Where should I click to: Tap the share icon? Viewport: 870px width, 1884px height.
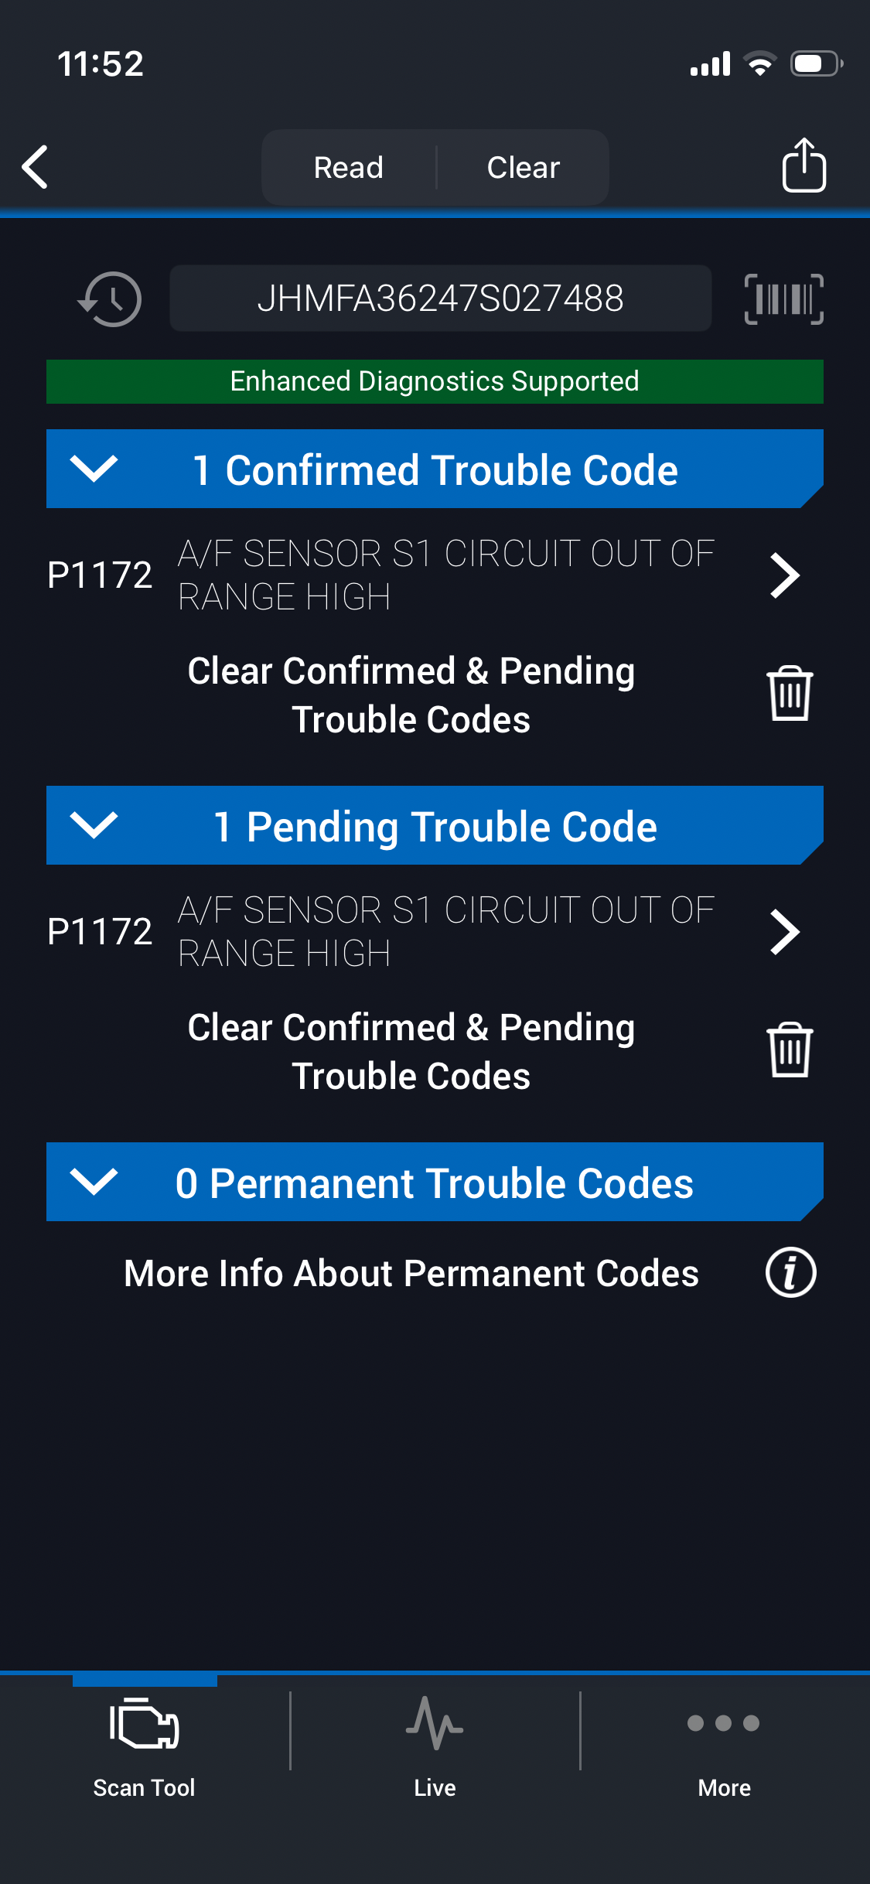pos(803,166)
